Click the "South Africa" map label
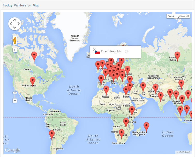 [x=118, y=143]
